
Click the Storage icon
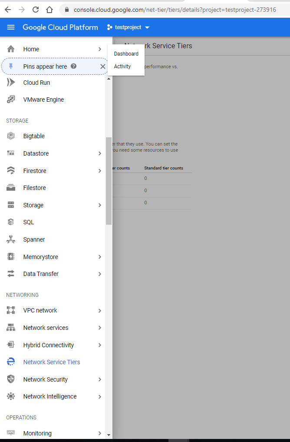11,205
